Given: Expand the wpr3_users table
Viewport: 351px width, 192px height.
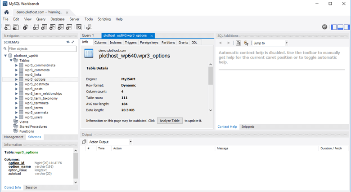Looking at the screenshot, I should pos(16,117).
